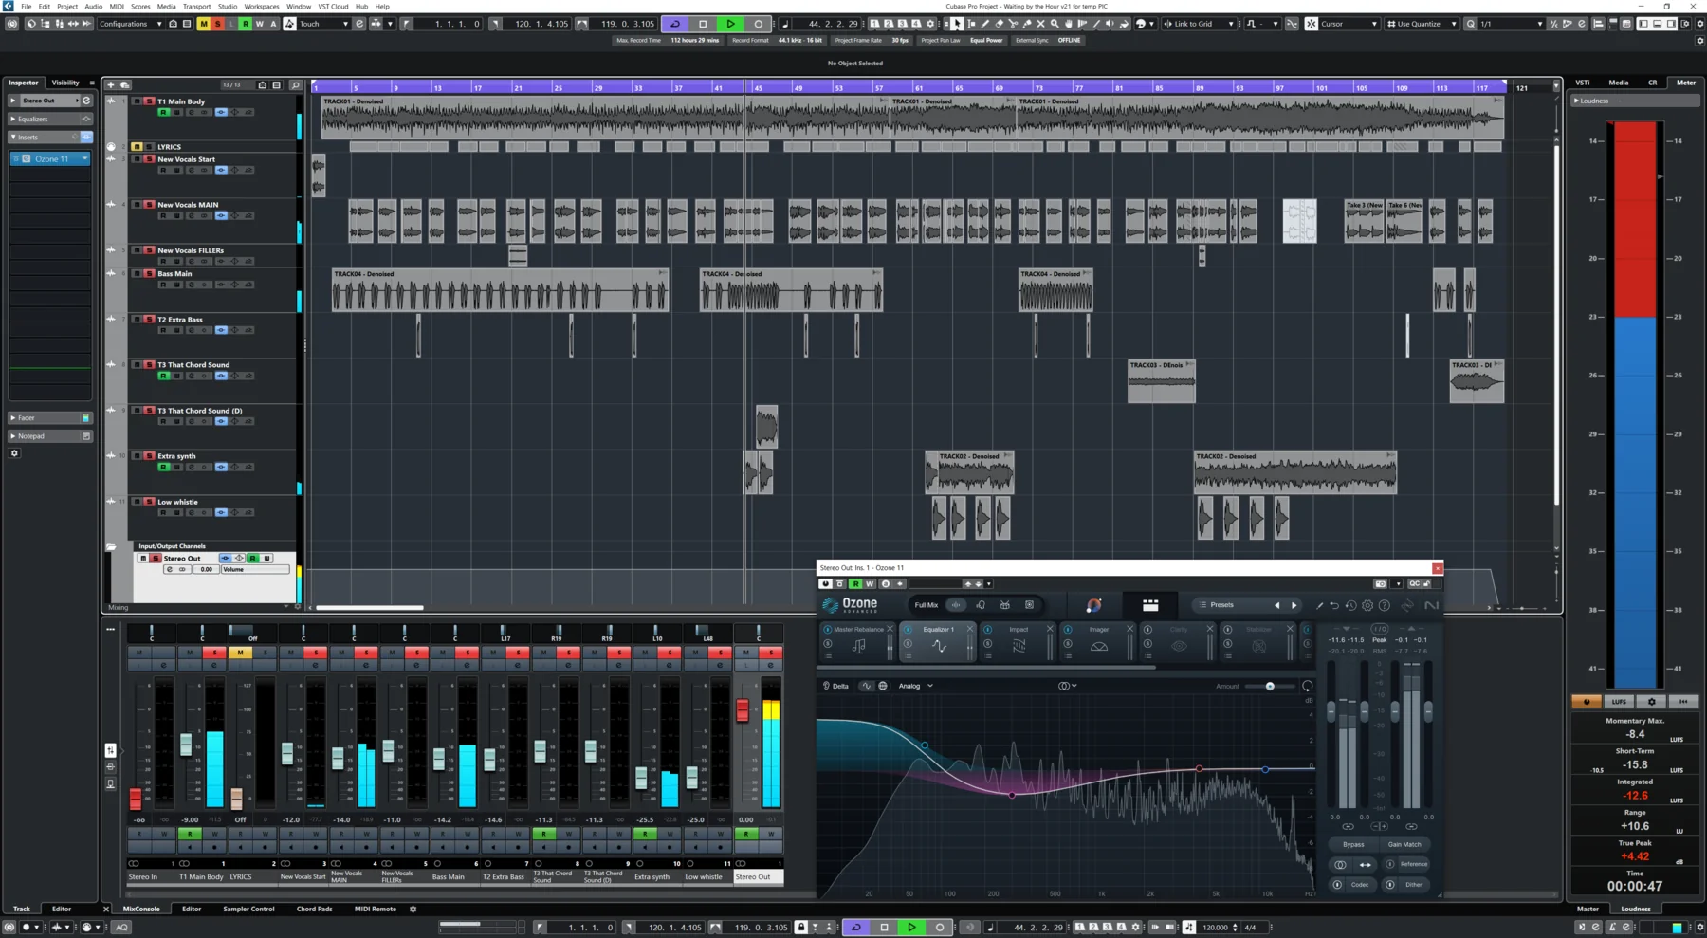This screenshot has height=938, width=1707.
Task: Click the Gain Match button
Action: pyautogui.click(x=1404, y=844)
